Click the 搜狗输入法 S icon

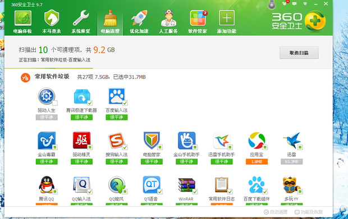116,141
